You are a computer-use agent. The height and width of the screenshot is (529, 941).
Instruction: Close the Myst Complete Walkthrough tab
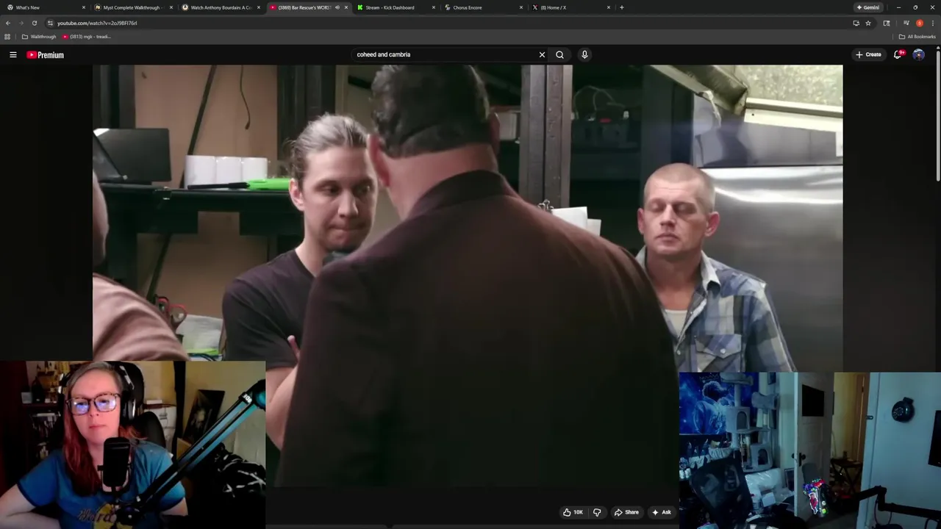point(171,7)
